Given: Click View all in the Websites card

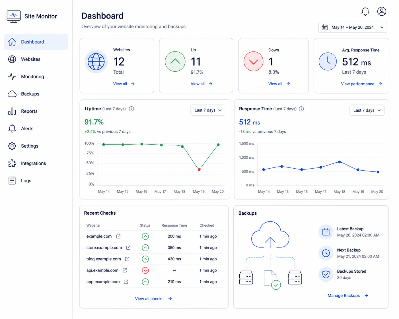Looking at the screenshot, I should point(124,84).
